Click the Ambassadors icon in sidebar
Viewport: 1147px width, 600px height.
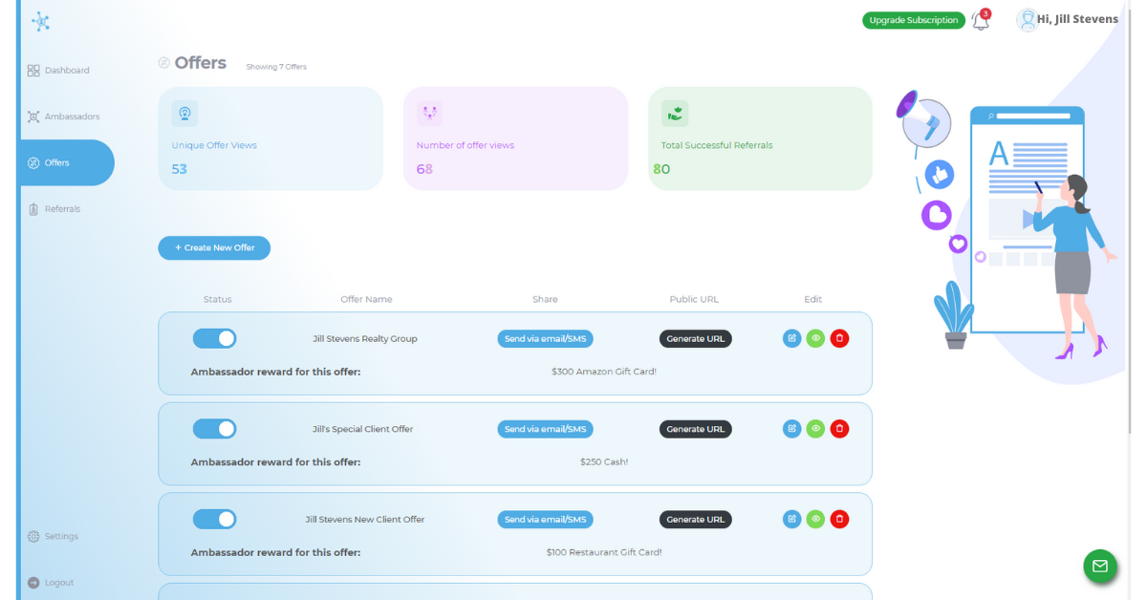pos(33,117)
